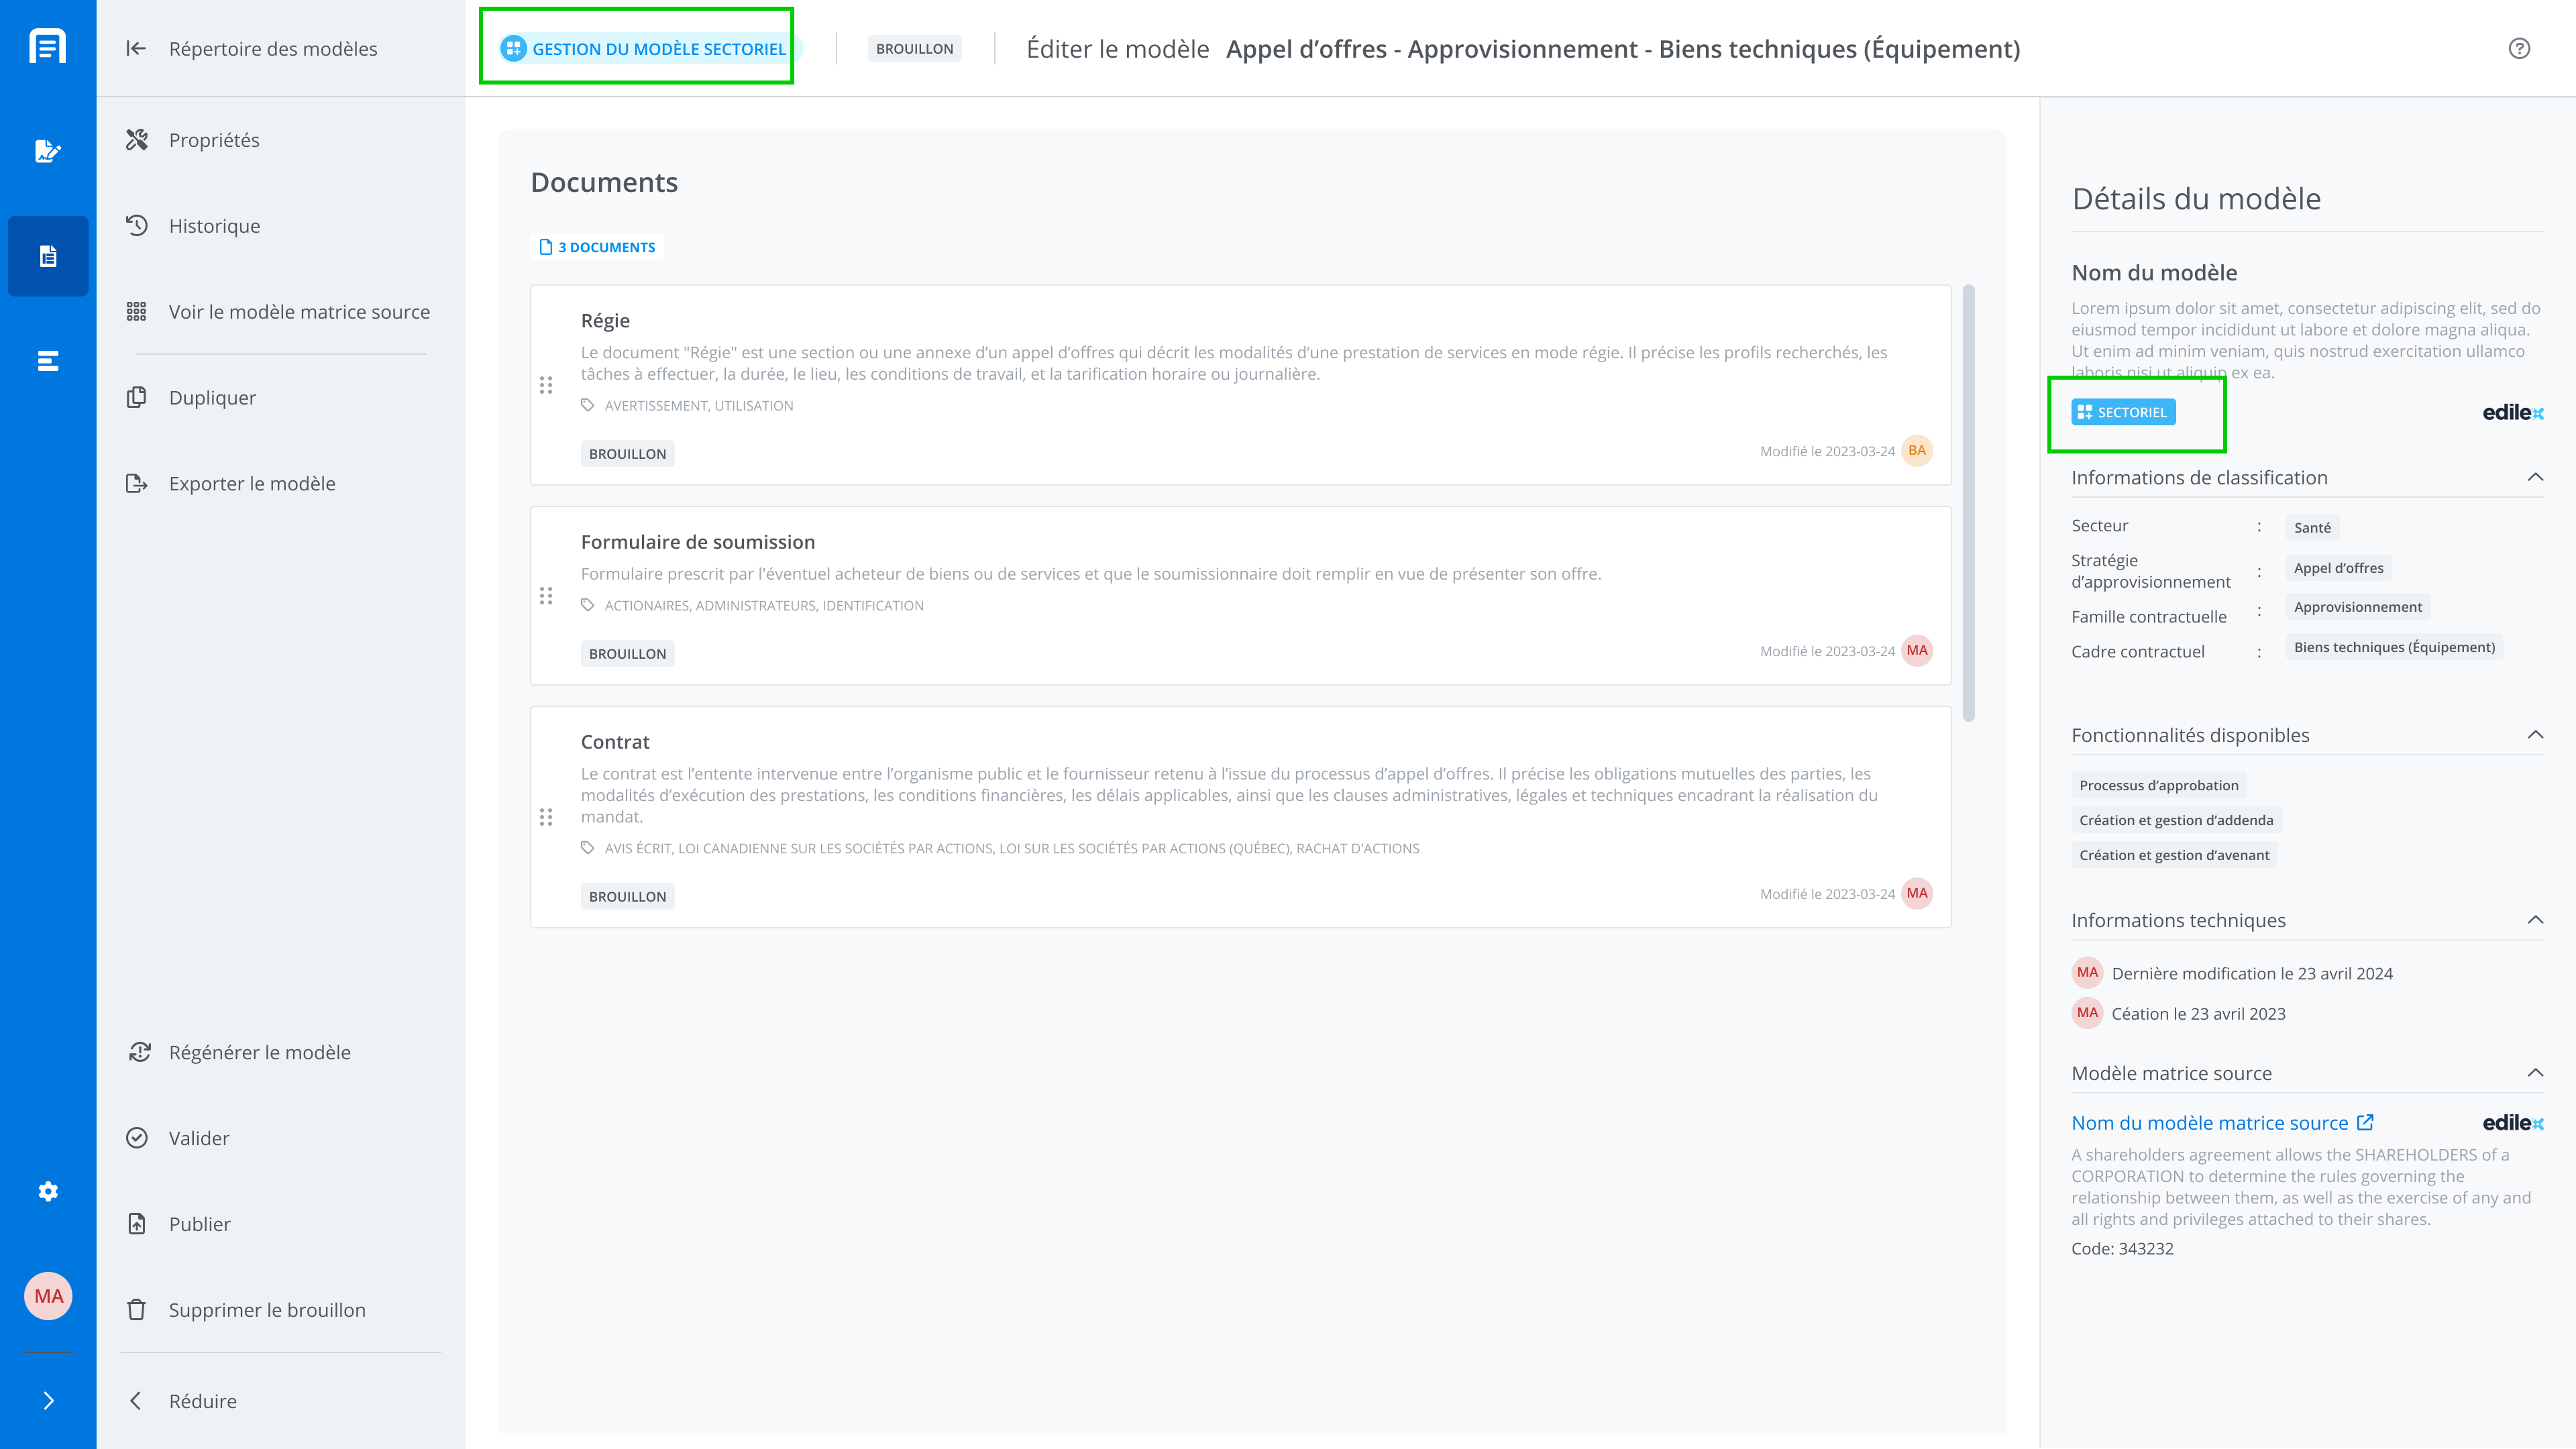
Task: Click drag handle on Régie document
Action: click(x=546, y=385)
